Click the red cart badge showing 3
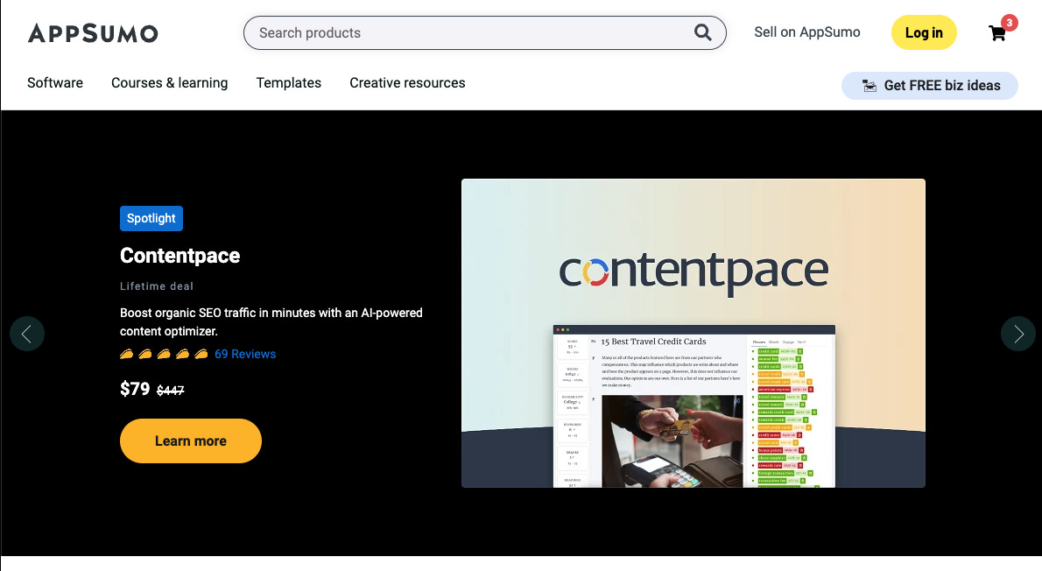Viewport: 1042px width, 571px height. point(1009,23)
